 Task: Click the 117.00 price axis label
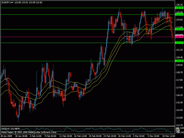pos(179,88)
